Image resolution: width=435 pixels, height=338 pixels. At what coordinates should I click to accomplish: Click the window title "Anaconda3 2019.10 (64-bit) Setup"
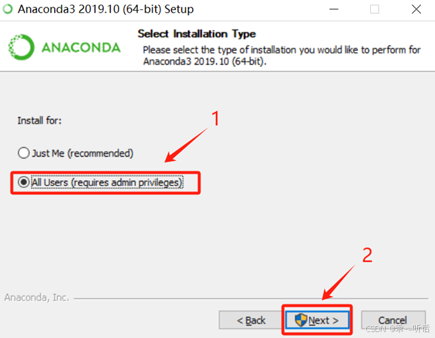click(x=106, y=9)
